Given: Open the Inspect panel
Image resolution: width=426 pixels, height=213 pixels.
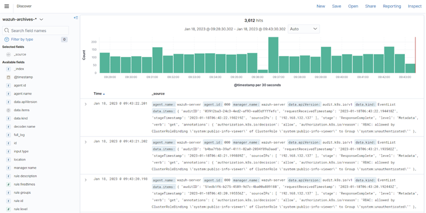Looking at the screenshot, I should 414,6.
